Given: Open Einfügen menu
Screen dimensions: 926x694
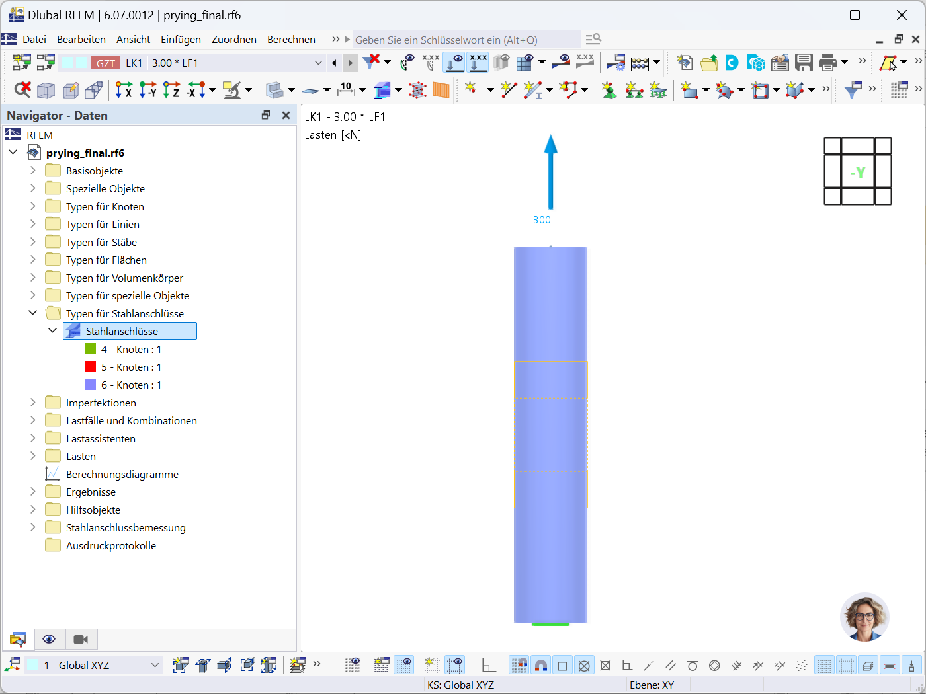Looking at the screenshot, I should (x=181, y=40).
